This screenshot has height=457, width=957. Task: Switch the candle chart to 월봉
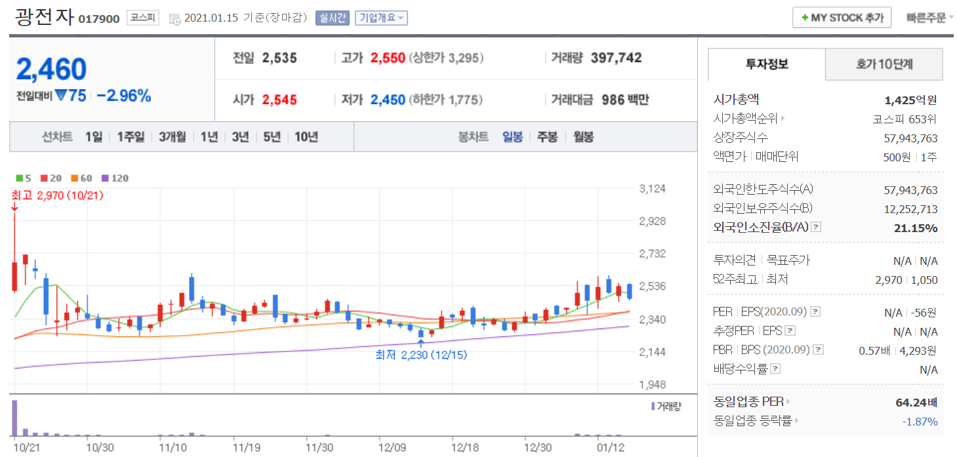click(x=583, y=137)
